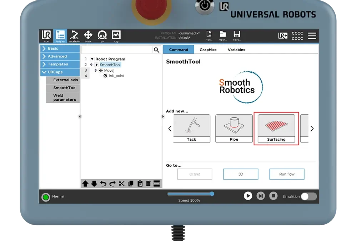The width and height of the screenshot is (357, 241).
Task: Open the Log screen icon
Action: (x=116, y=36)
